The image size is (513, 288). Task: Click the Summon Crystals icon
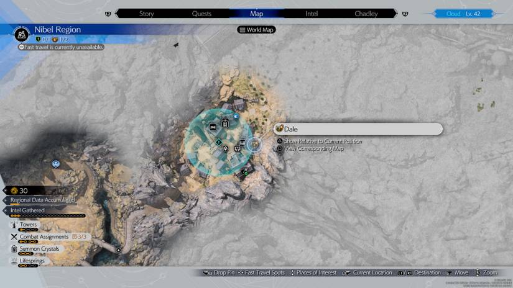[14, 248]
